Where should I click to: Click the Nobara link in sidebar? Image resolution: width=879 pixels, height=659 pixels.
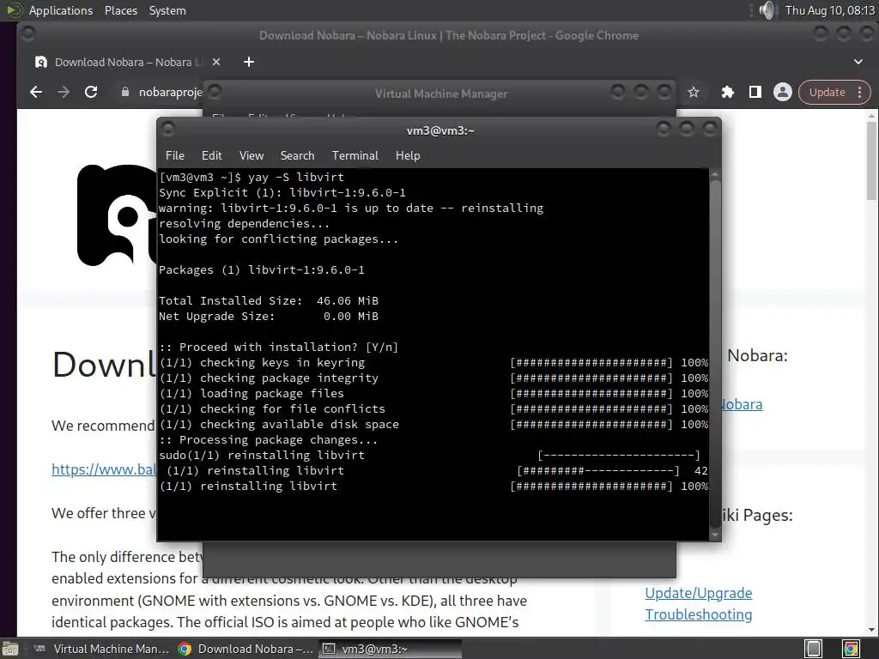743,404
